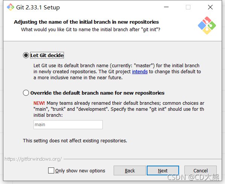Click the large Git logo in the header
The image size is (225, 184).
pos(207,26)
